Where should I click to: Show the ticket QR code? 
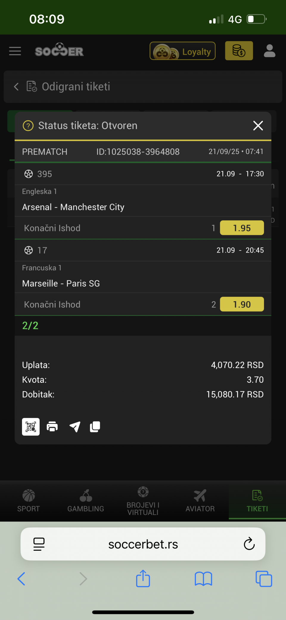click(31, 427)
